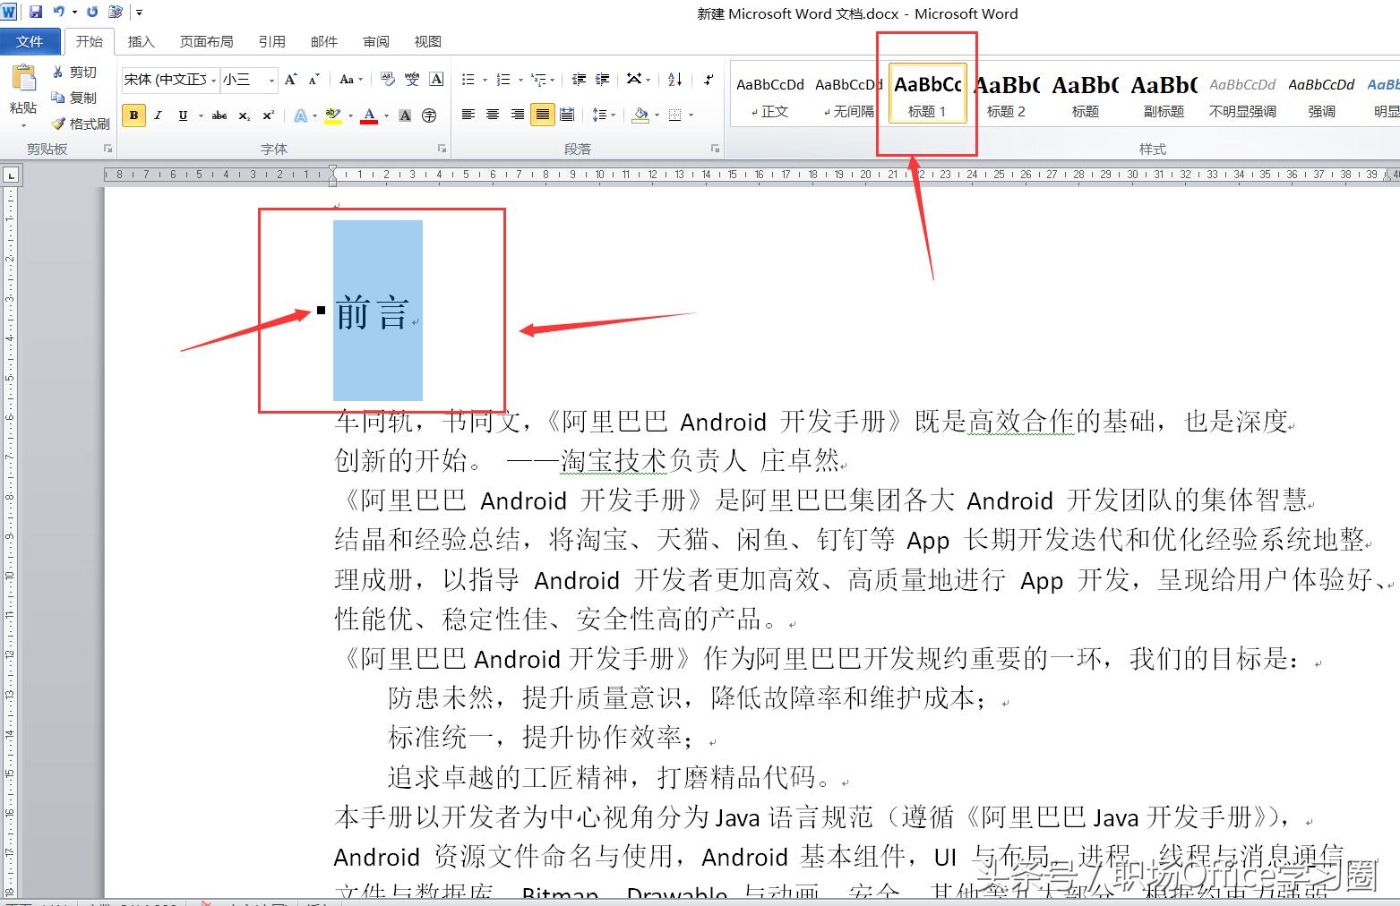Clear all formatting with the eraser icon
The image size is (1400, 906).
[388, 80]
